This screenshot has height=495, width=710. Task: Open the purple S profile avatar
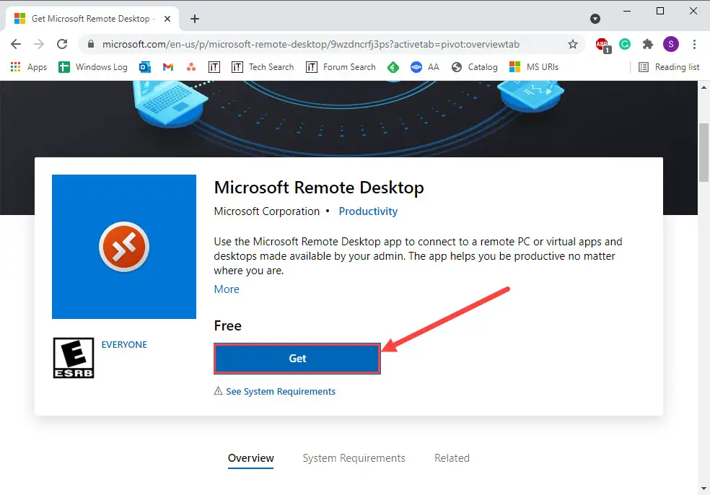(x=671, y=44)
